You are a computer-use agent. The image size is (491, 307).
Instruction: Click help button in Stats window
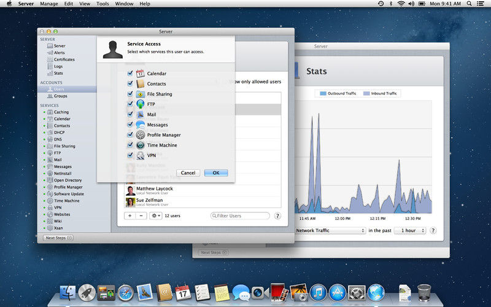pos(433,231)
